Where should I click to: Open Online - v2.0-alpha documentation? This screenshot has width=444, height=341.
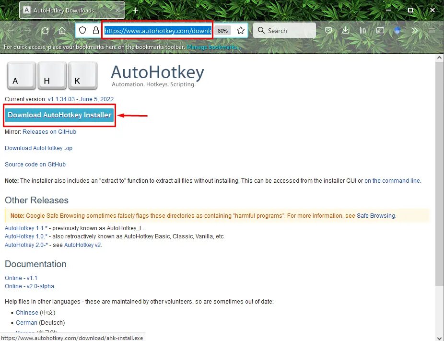29,286
